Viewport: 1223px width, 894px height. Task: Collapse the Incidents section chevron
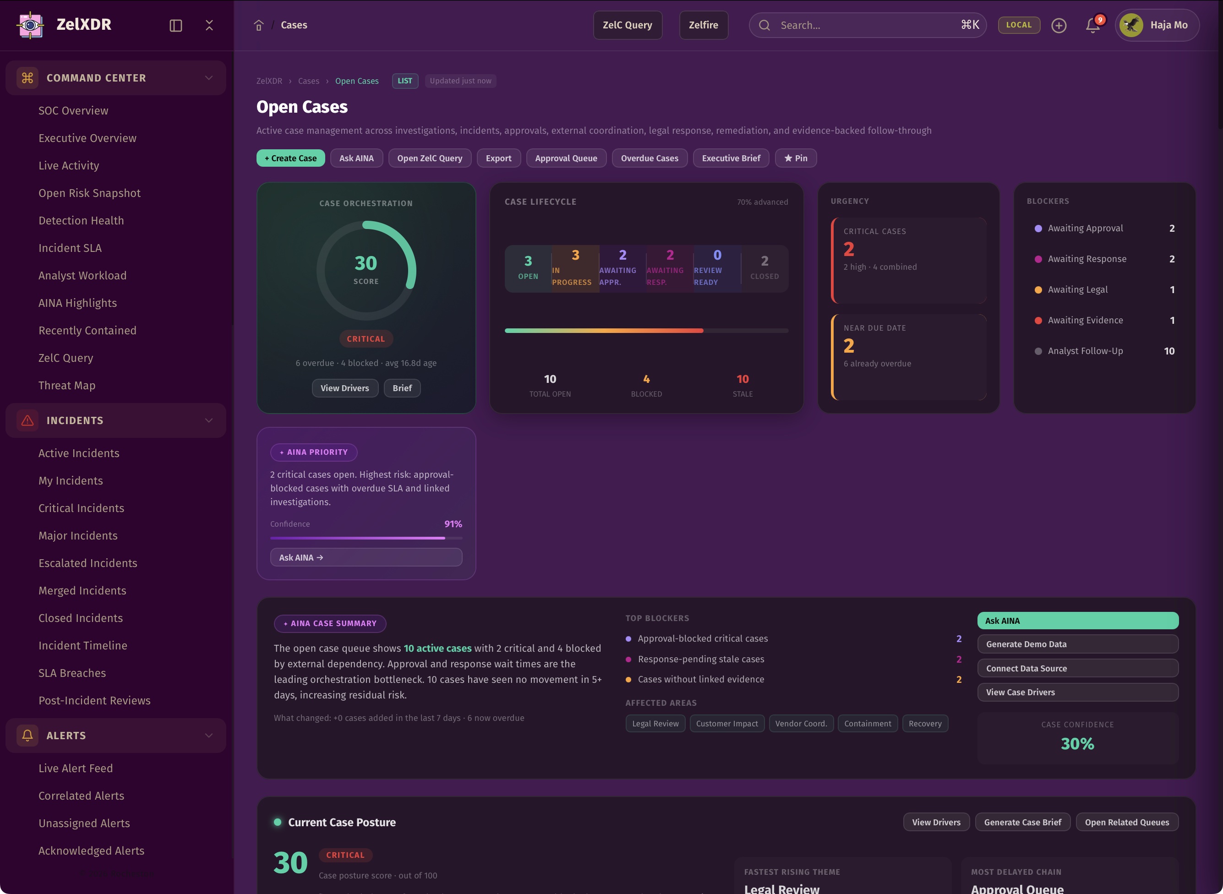click(x=209, y=420)
